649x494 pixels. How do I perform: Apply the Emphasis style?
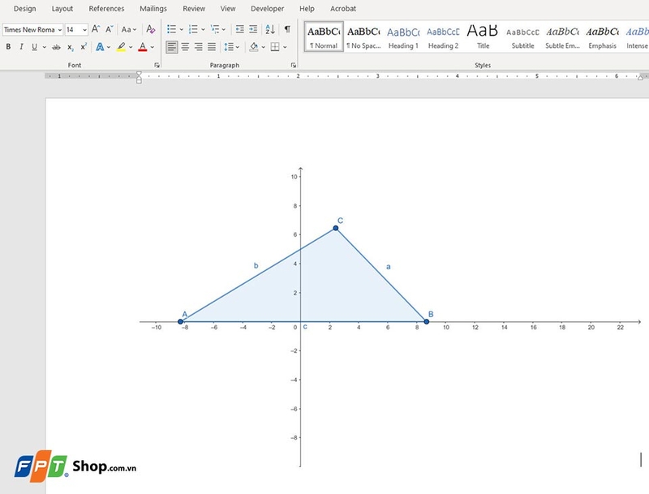click(x=602, y=37)
